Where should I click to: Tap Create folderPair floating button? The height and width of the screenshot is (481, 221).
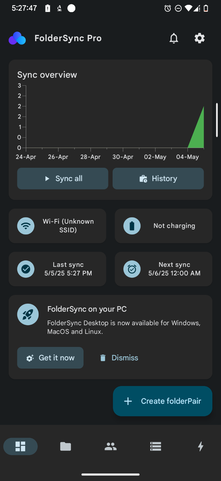[163, 401]
